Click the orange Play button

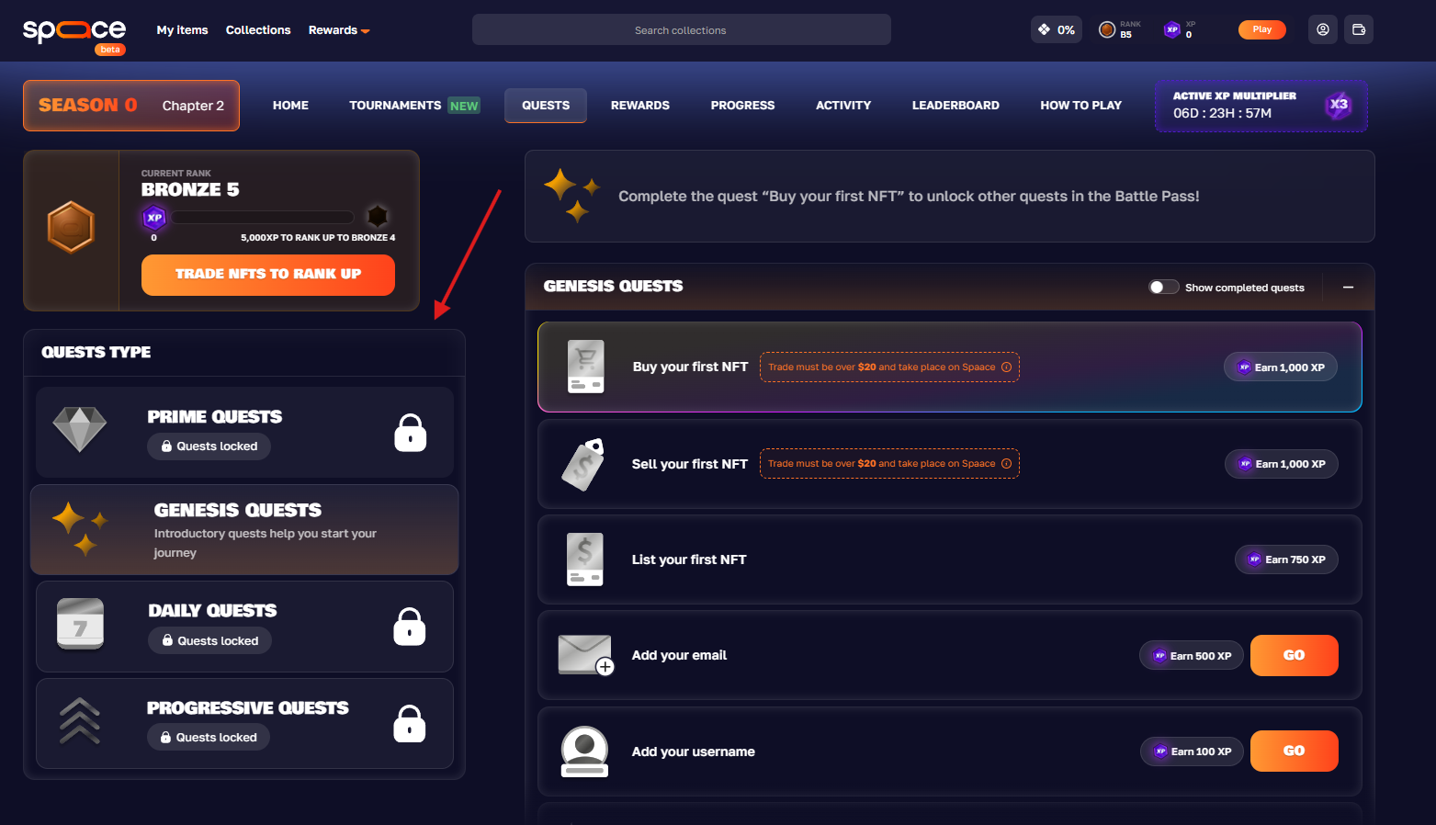pos(1261,29)
